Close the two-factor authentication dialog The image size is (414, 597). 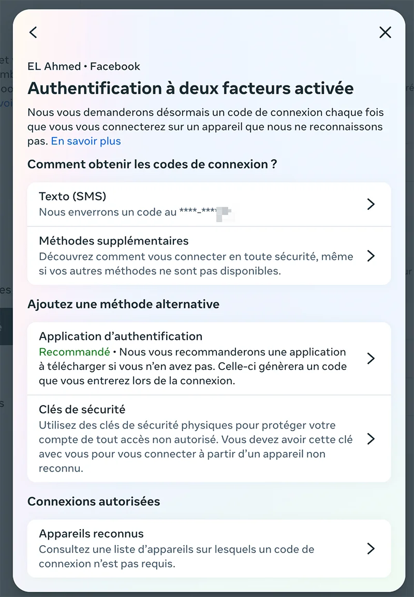click(x=385, y=32)
